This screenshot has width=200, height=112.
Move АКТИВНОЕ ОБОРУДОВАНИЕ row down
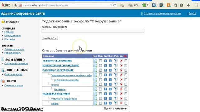[x=110, y=61]
